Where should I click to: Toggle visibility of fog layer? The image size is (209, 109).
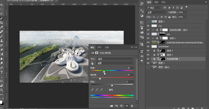[148, 26]
